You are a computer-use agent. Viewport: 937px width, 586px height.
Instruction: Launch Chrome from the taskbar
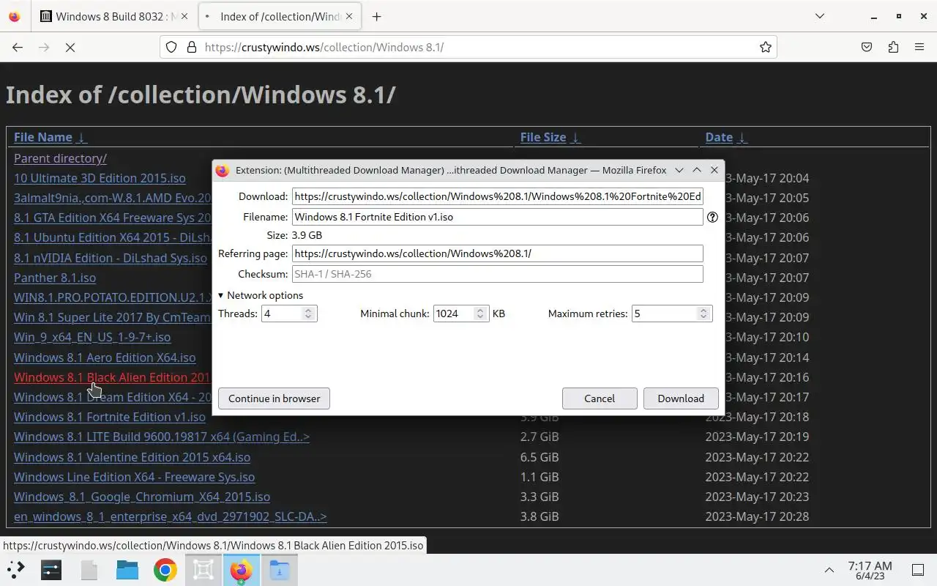(165, 569)
